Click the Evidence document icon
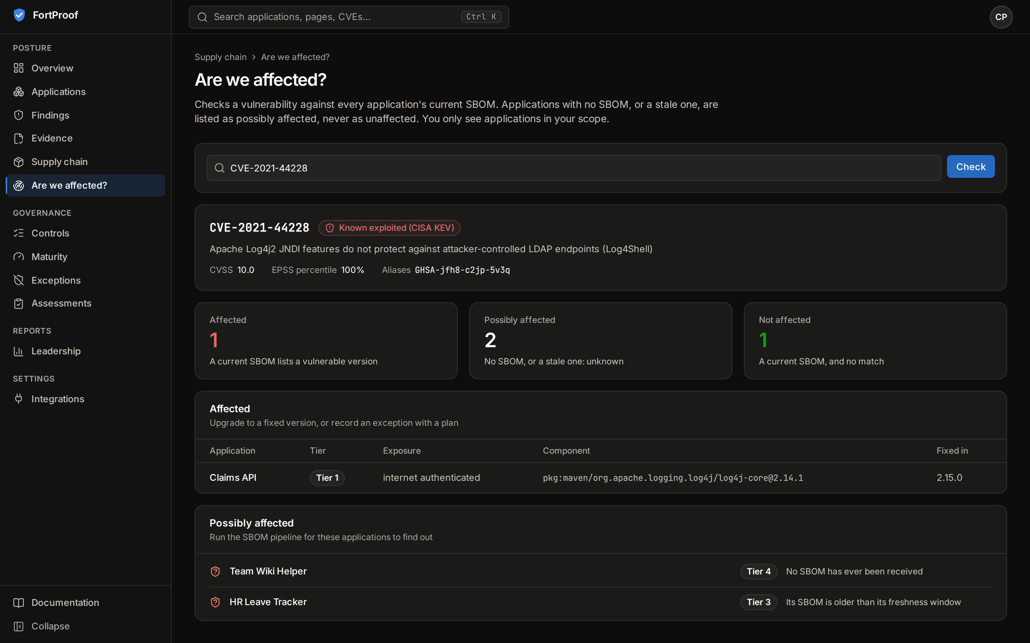 tap(18, 138)
